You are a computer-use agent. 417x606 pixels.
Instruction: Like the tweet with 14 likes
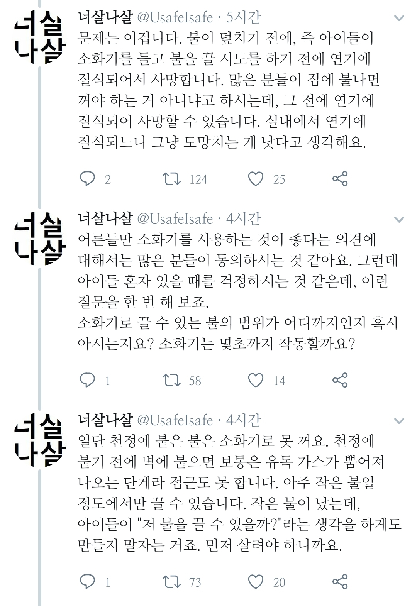256,380
